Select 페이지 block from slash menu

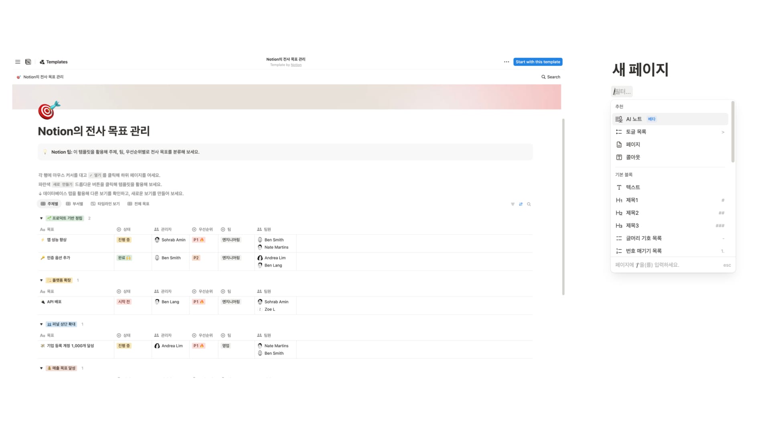coord(670,144)
